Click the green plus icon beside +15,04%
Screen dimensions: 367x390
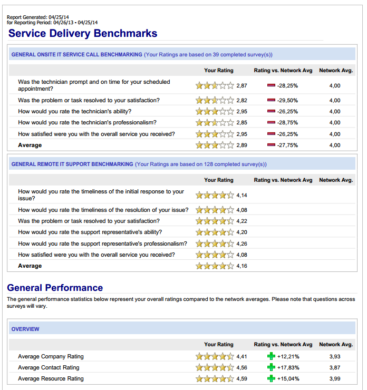(271, 378)
